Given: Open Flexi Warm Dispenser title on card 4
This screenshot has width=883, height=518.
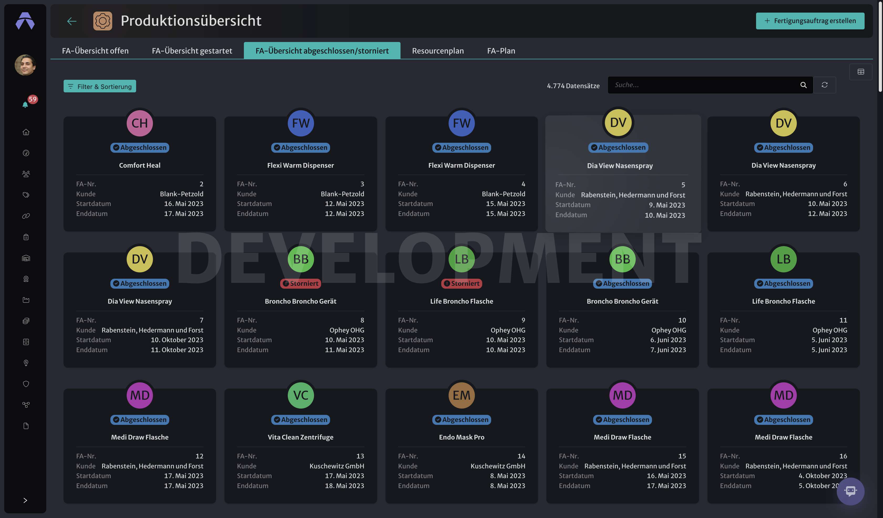Looking at the screenshot, I should (461, 165).
